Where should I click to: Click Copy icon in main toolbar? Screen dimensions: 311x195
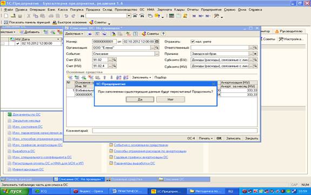tap(36, 16)
